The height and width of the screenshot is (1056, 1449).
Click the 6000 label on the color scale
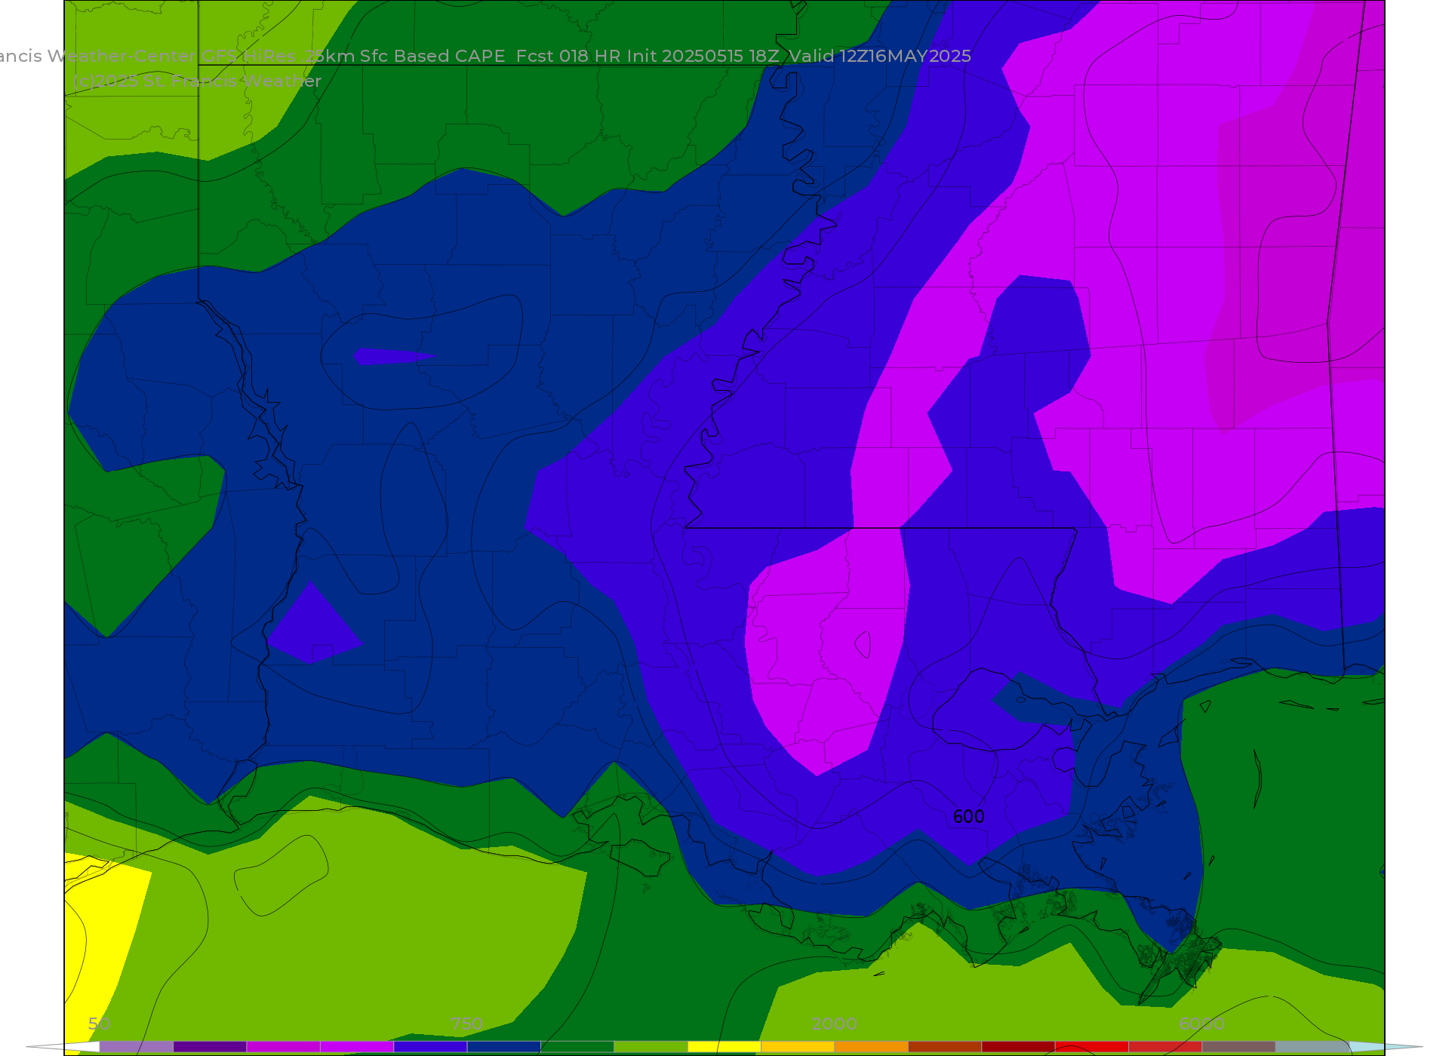1201,1024
